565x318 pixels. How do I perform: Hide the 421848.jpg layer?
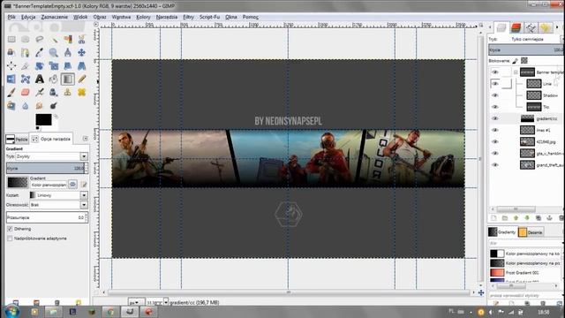pyautogui.click(x=495, y=141)
